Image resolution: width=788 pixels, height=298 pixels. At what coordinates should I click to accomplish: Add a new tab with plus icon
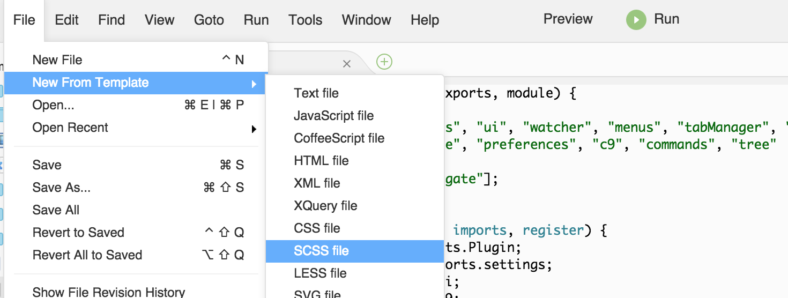click(384, 62)
